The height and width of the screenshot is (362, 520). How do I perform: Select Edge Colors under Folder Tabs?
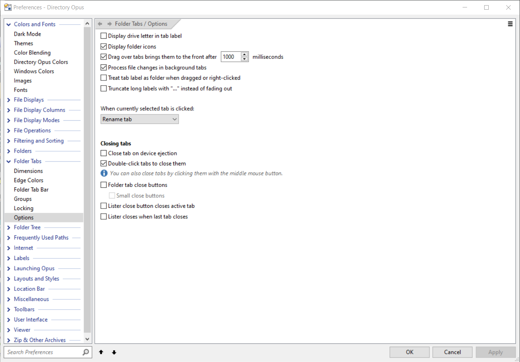[x=29, y=180]
